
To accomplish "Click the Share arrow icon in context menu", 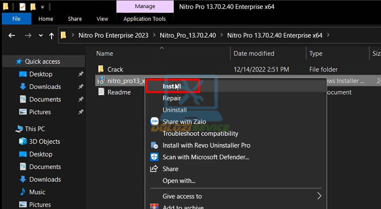I will point(154,169).
